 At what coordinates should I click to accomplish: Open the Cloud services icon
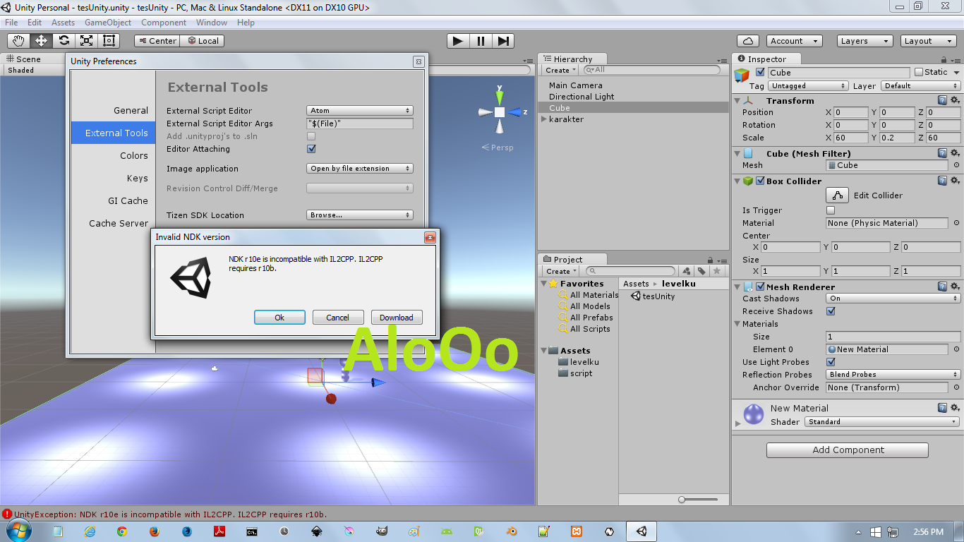pos(748,41)
